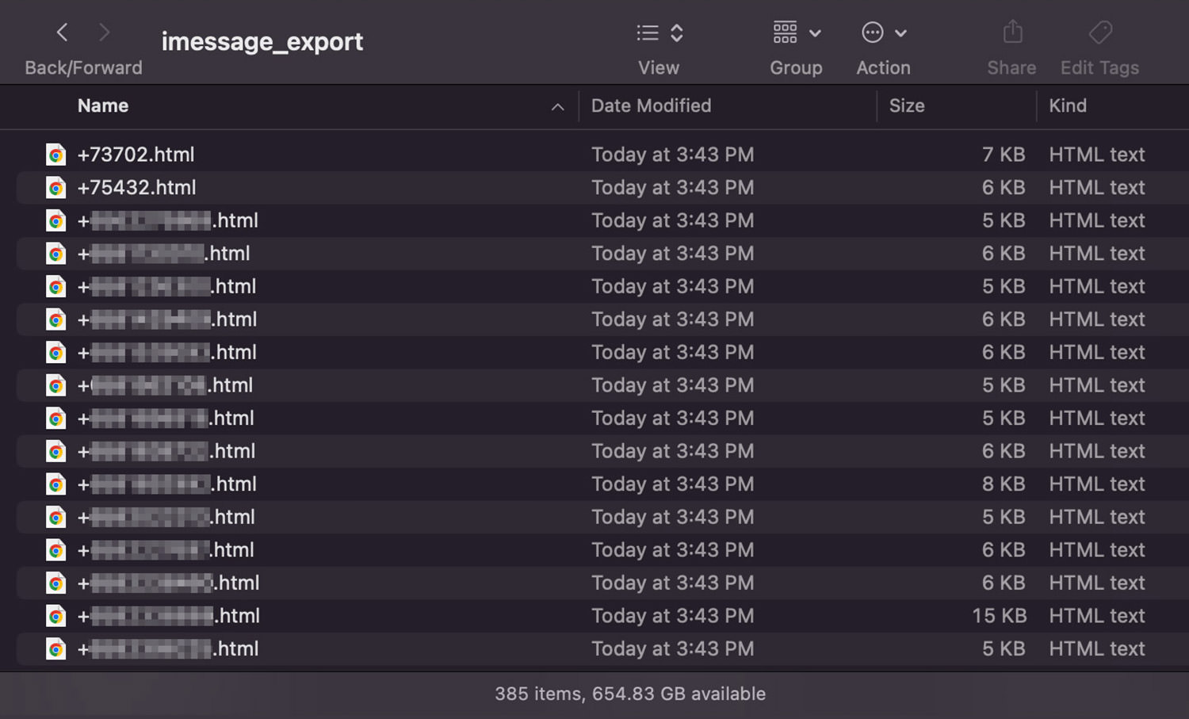Click the Share toolbar icon
Viewport: 1189px width, 719px height.
pos(1012,33)
